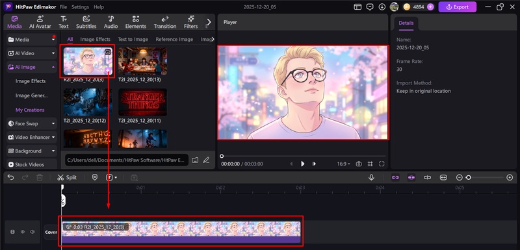Click the Split button
The image size is (520, 250).
[x=67, y=177]
